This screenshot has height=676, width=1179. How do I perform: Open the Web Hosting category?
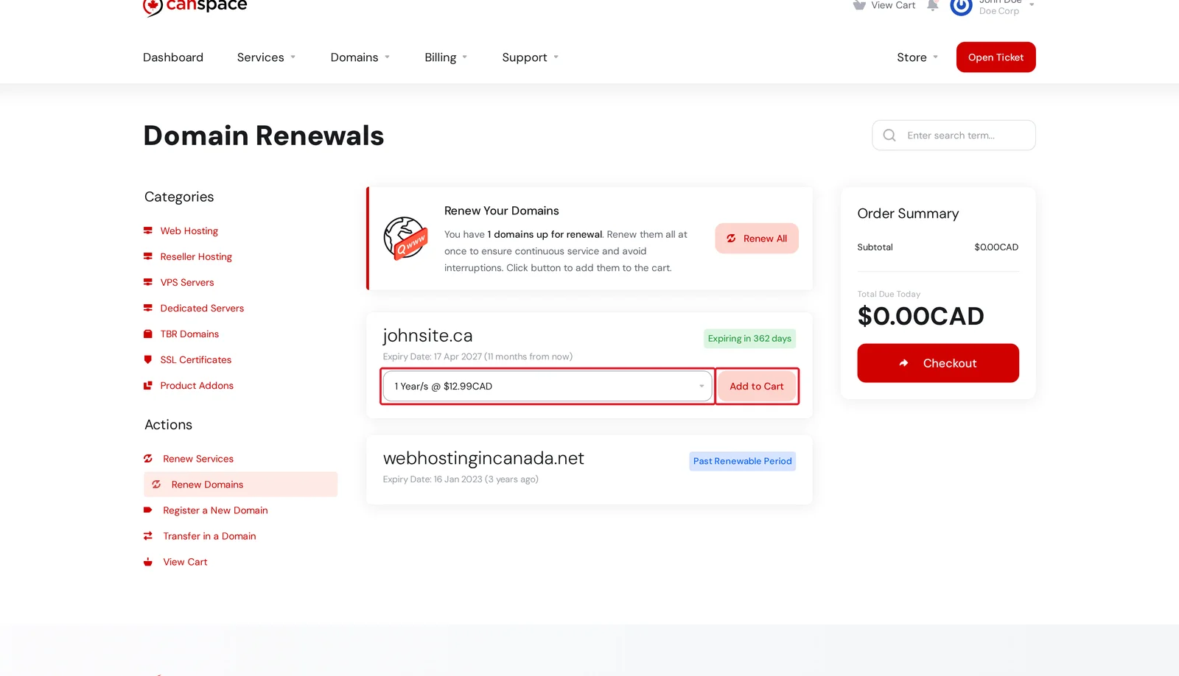coord(189,230)
